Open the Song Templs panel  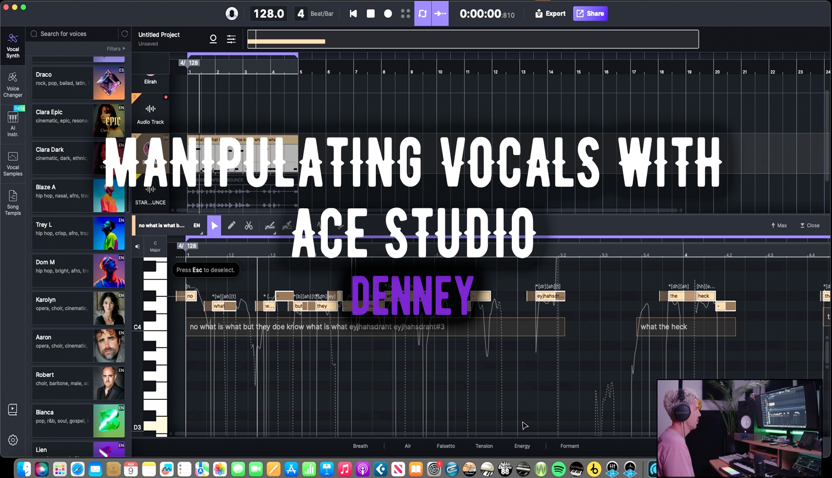pyautogui.click(x=12, y=202)
